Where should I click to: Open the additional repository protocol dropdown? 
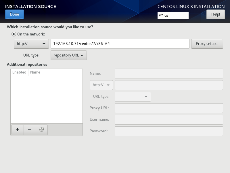point(101,85)
